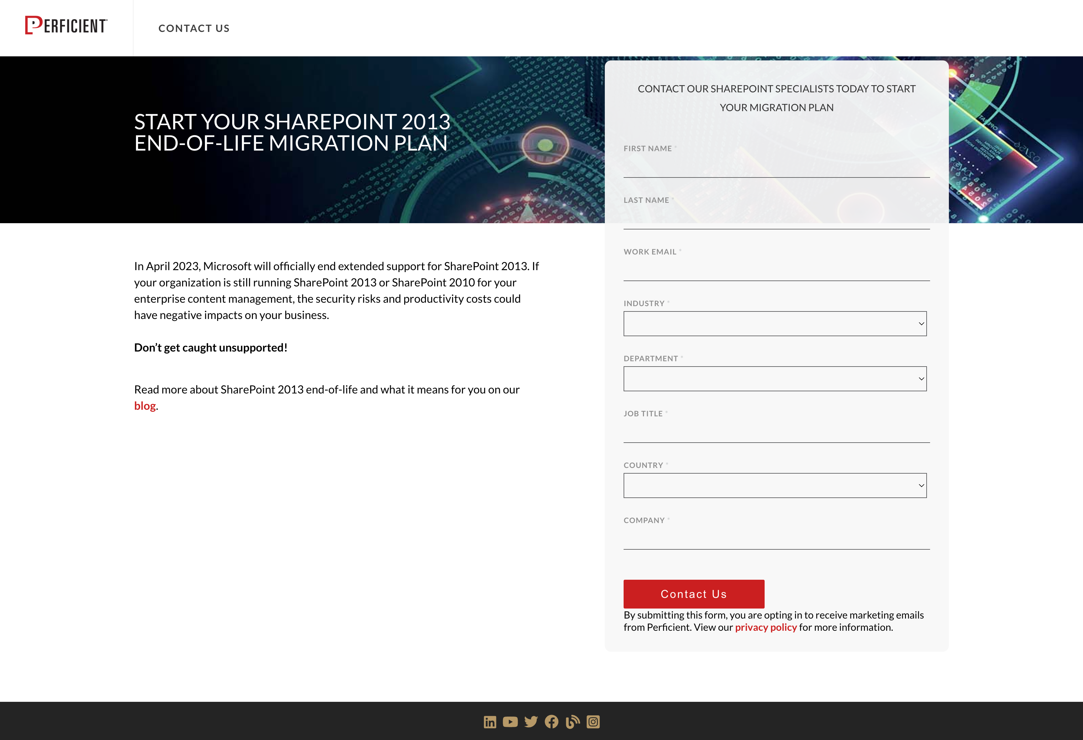This screenshot has height=740, width=1083.
Task: Open the privacy policy link
Action: coord(766,627)
